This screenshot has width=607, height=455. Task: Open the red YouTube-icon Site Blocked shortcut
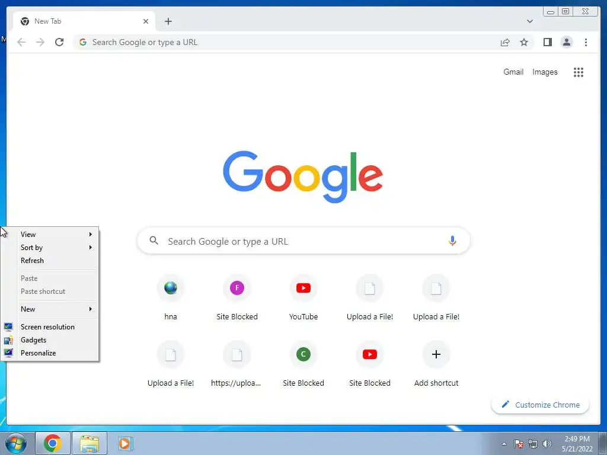tap(370, 363)
